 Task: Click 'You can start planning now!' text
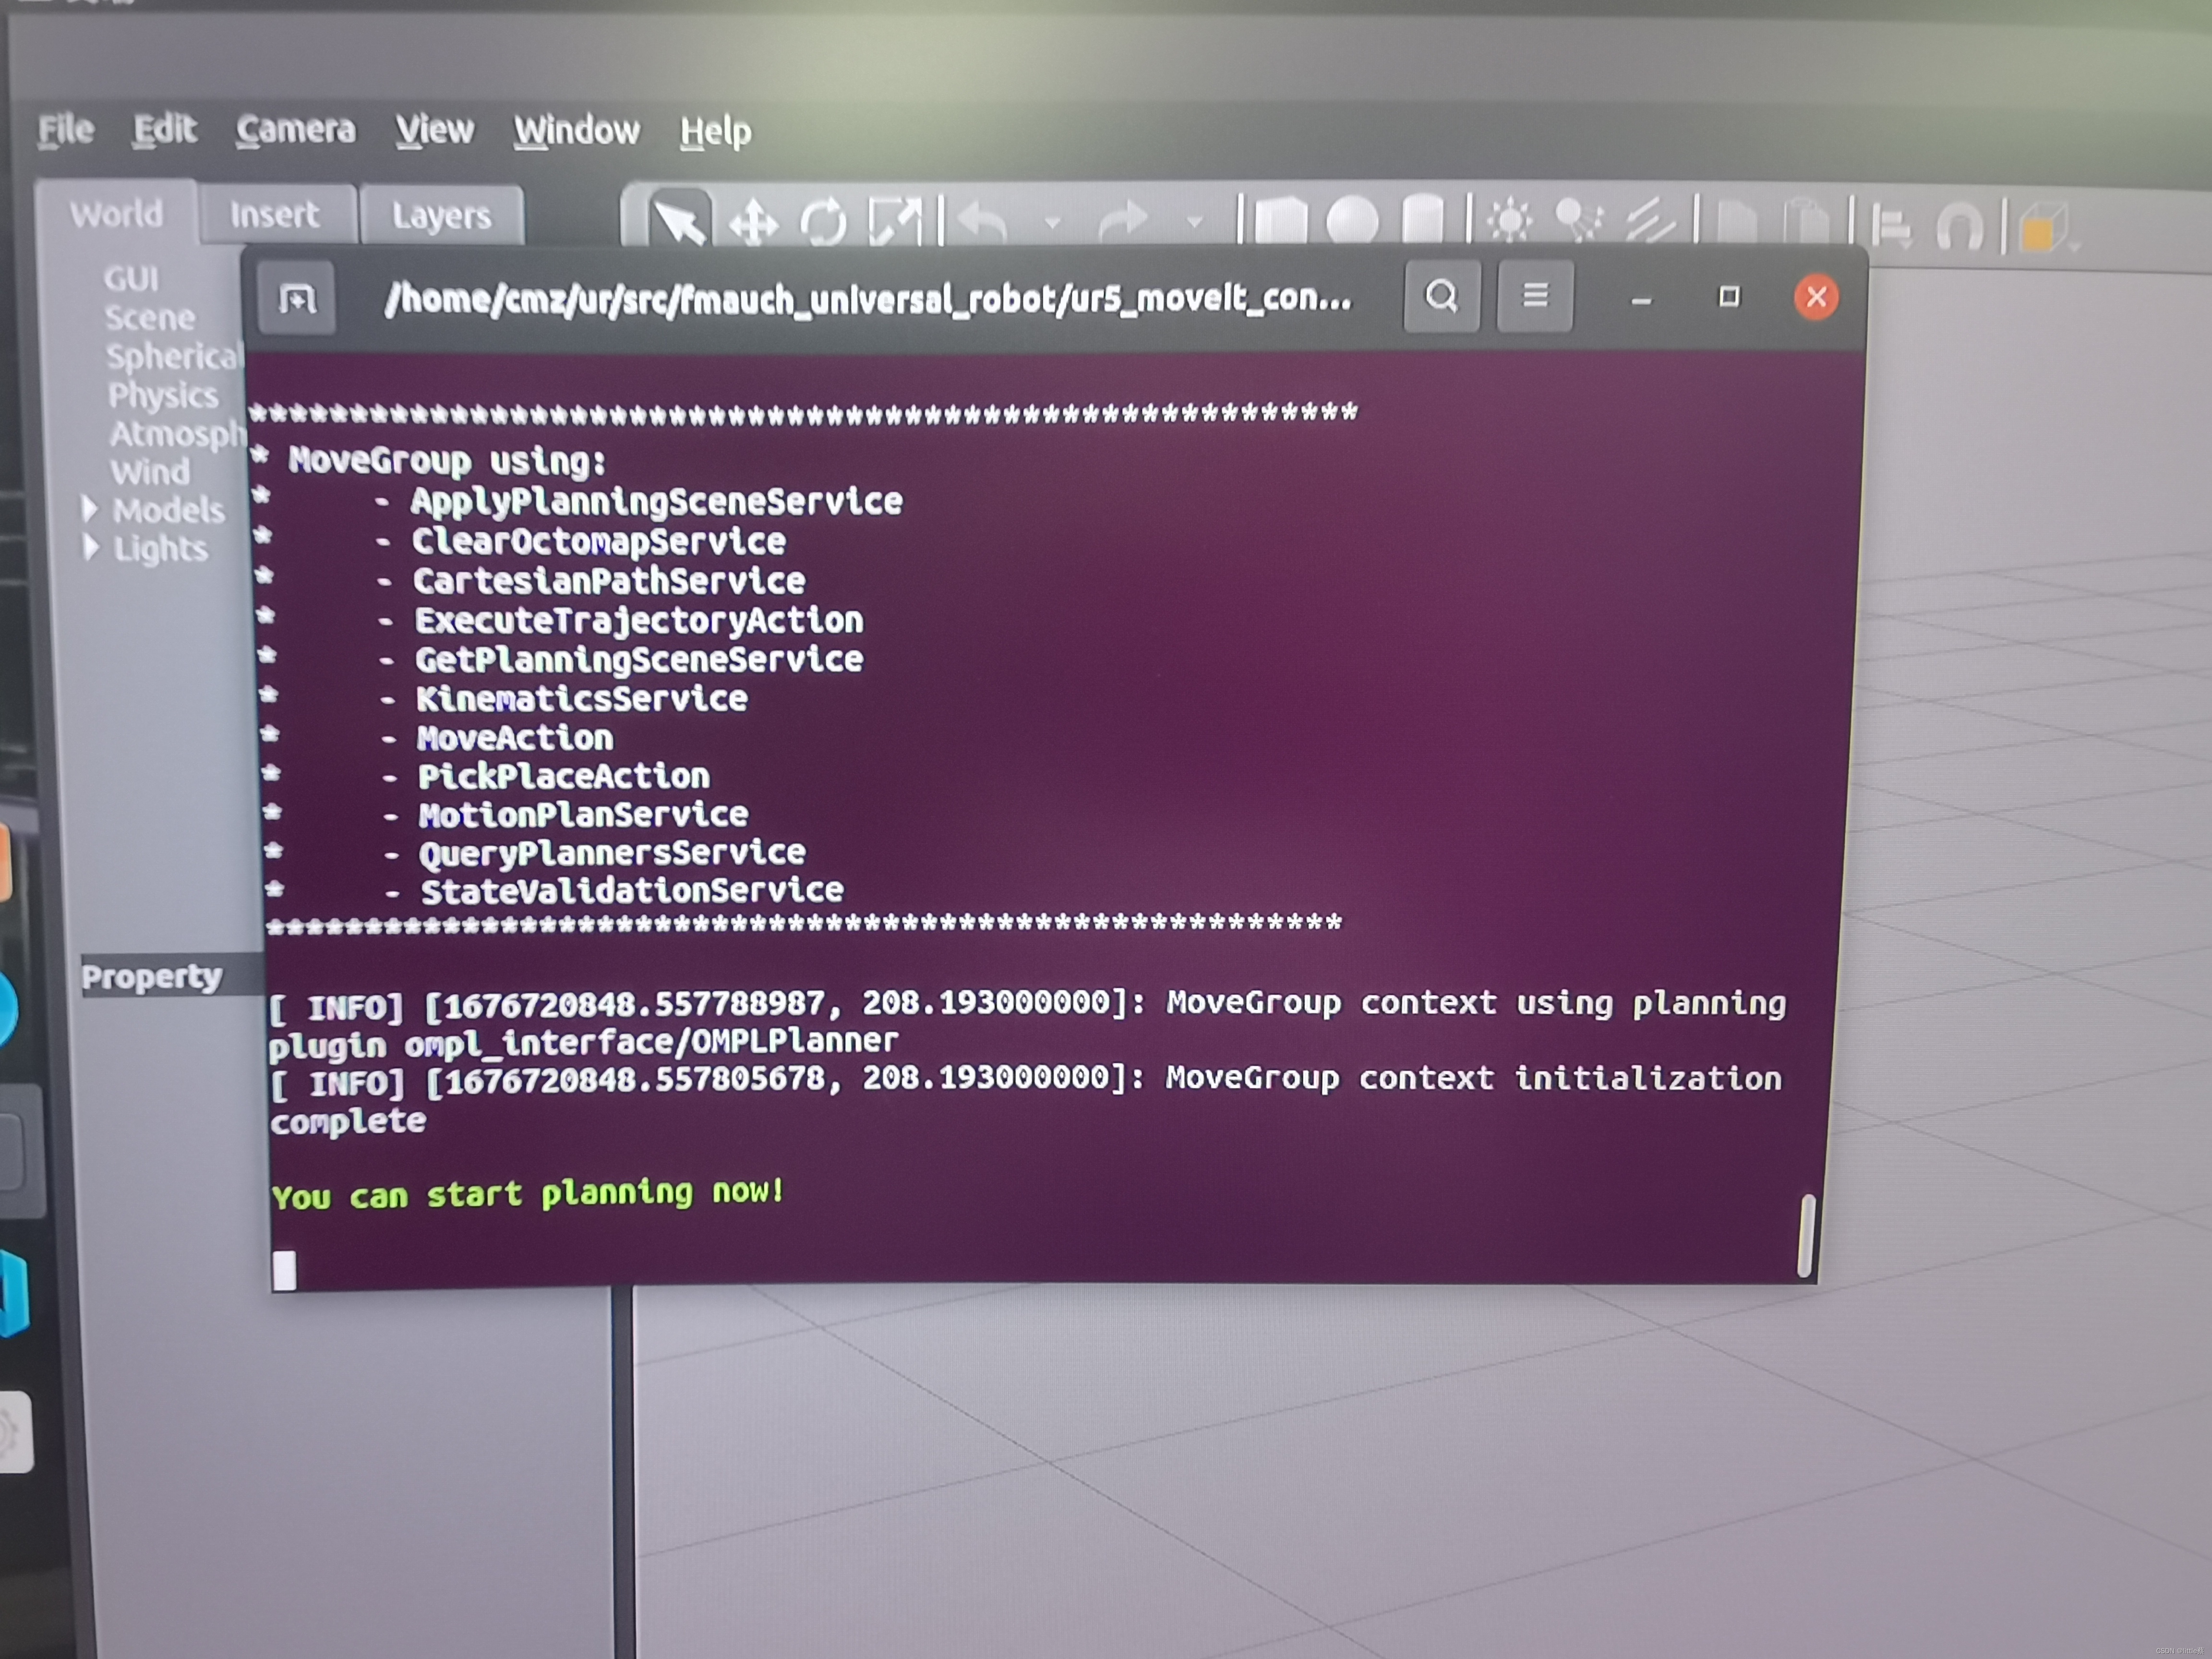527,1194
